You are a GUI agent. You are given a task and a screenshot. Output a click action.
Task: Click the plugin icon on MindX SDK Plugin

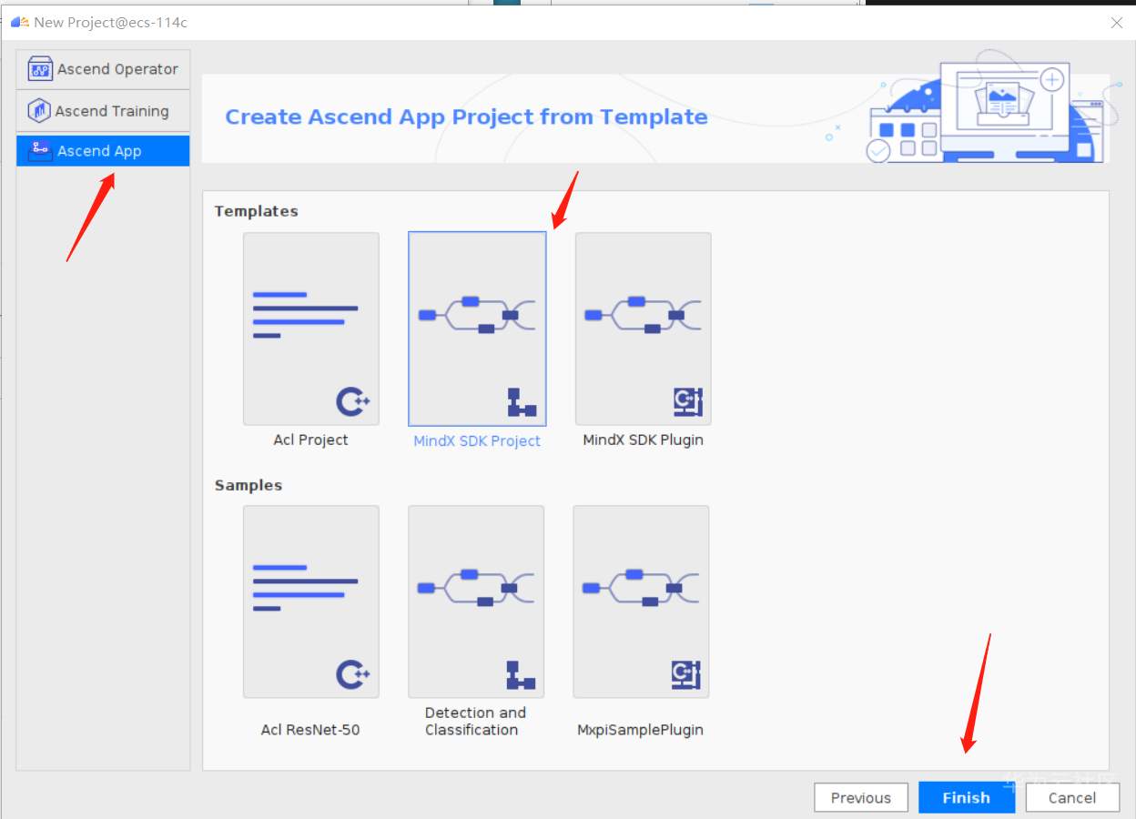tap(688, 401)
